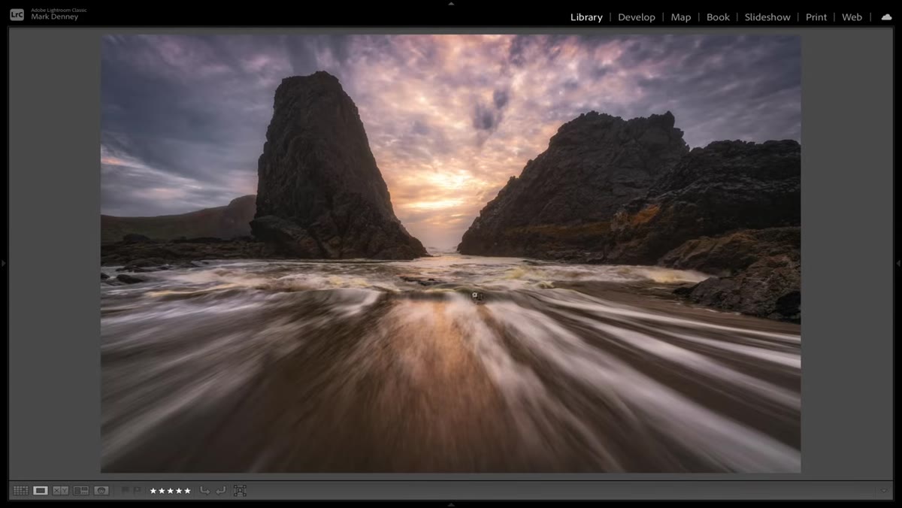902x508 pixels.
Task: Open the Print module
Action: tap(816, 17)
